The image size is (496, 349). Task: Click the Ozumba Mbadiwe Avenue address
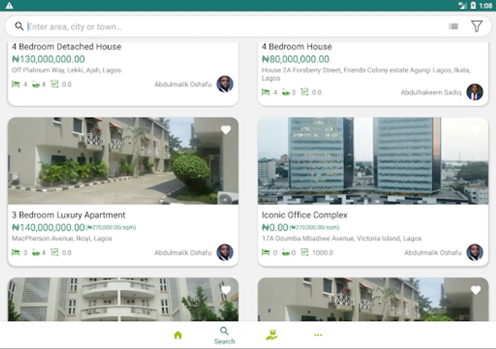click(341, 238)
